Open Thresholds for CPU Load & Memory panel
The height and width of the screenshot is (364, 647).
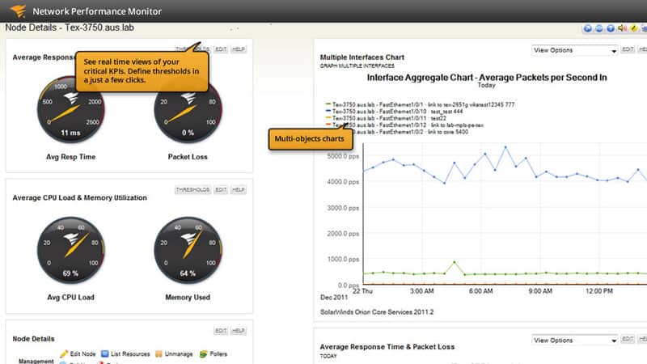coord(192,189)
